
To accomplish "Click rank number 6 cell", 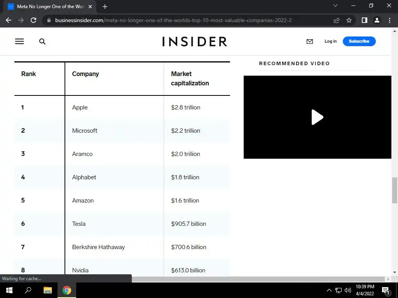I will (x=23, y=224).
